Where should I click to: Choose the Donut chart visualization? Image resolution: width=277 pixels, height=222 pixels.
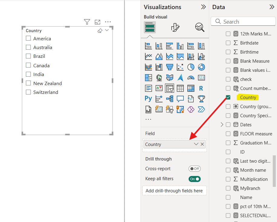(x=201, y=67)
